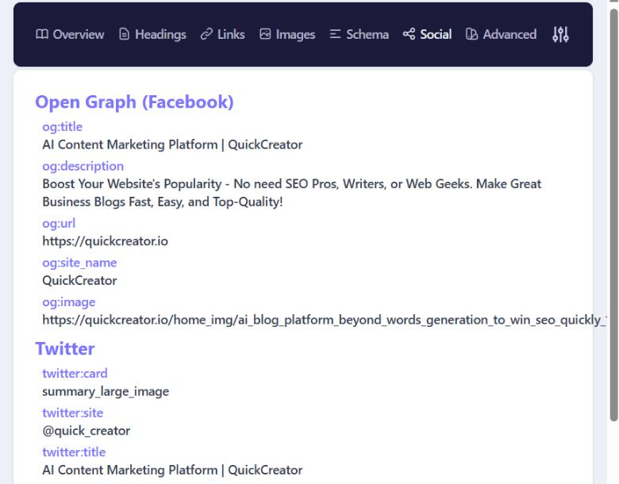
Task: Click the og:site_name label
Action: coord(79,263)
